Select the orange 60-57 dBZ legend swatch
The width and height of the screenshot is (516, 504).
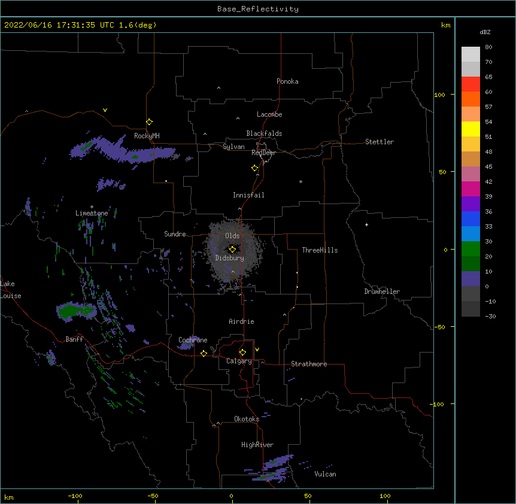click(x=471, y=99)
